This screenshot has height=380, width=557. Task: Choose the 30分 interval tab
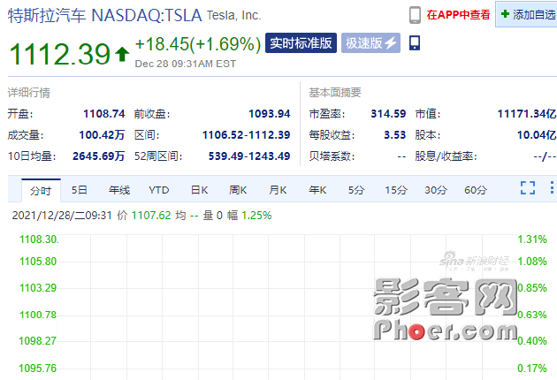[436, 190]
